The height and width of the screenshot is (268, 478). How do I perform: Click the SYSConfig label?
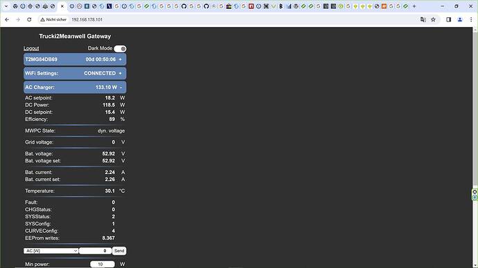tap(38, 224)
